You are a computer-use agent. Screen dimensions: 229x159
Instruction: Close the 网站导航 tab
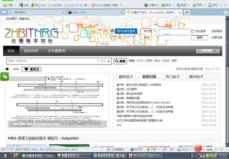63,13
